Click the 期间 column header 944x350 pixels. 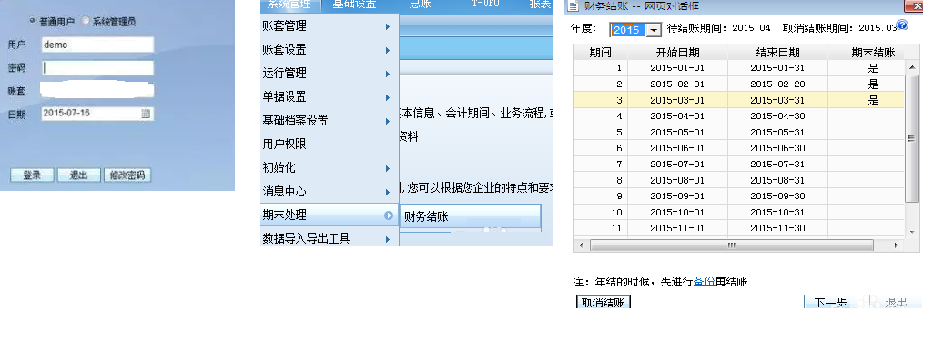coord(600,53)
